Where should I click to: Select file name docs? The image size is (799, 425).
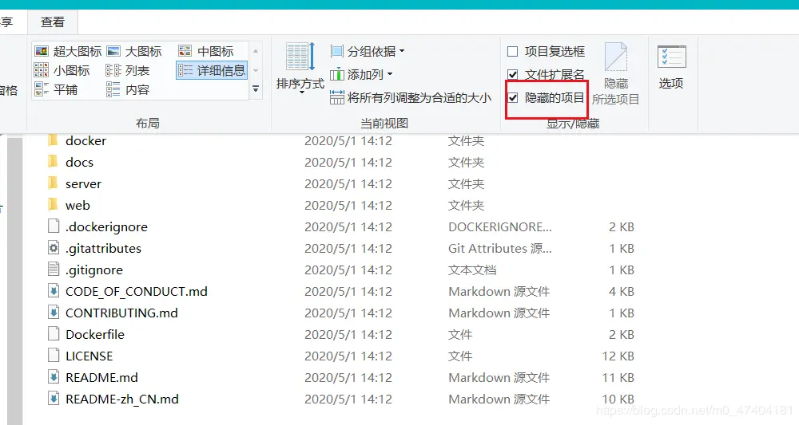[79, 162]
